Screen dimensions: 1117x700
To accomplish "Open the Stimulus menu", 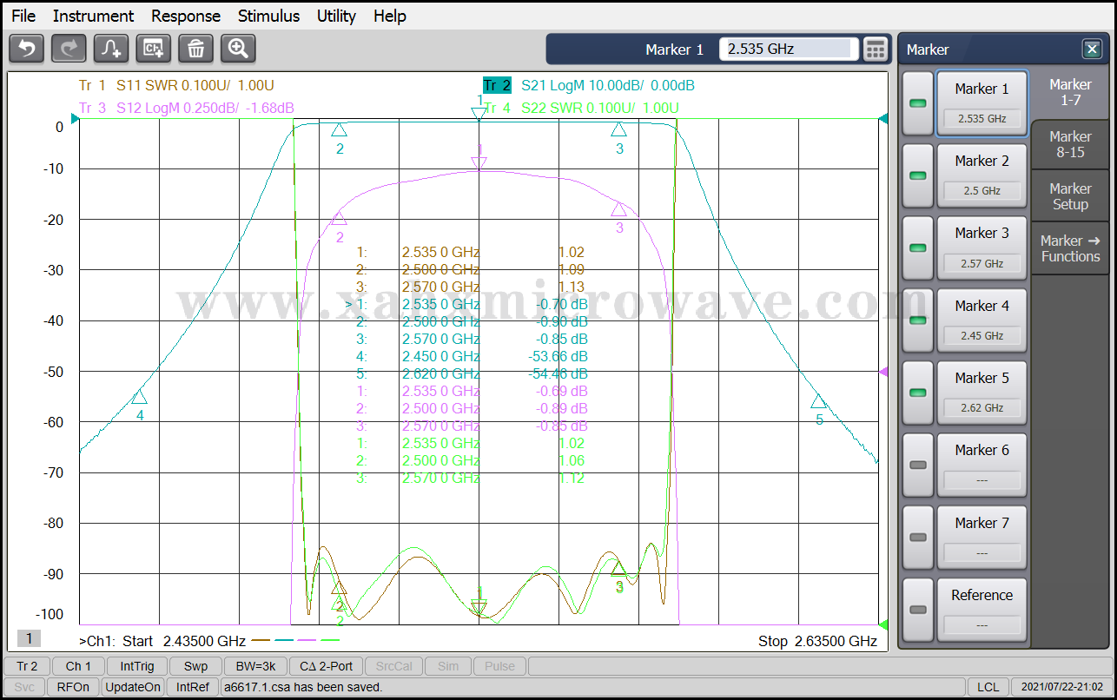I will pyautogui.click(x=268, y=16).
